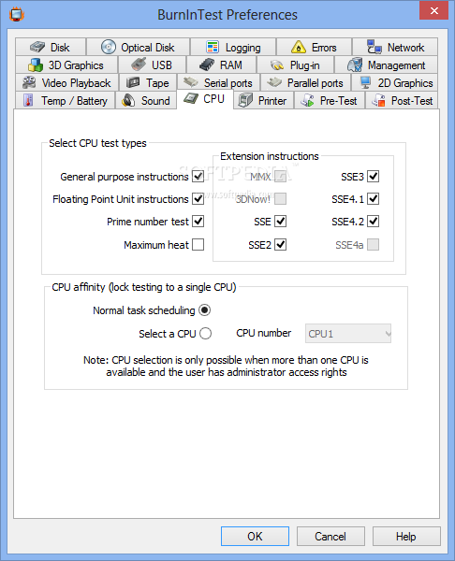Click the Cancel button
Screen dimensions: 455x561
[x=330, y=536]
